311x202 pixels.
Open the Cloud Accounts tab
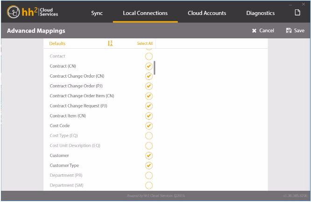(207, 13)
